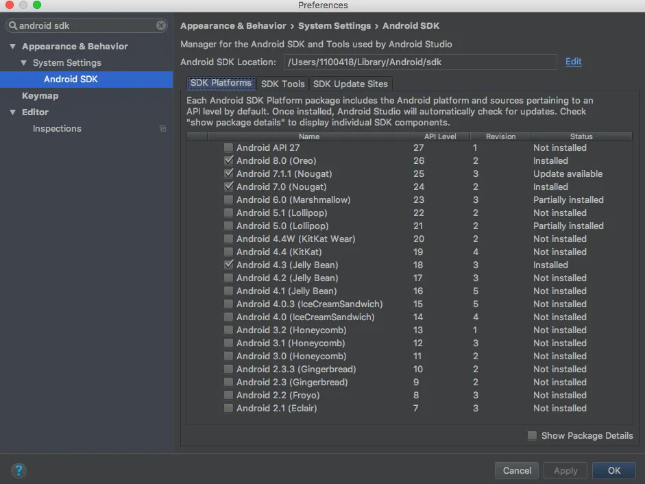Image resolution: width=645 pixels, height=484 pixels.
Task: Check Android 4.0 (IceCreamSandwich)
Action: (x=228, y=317)
